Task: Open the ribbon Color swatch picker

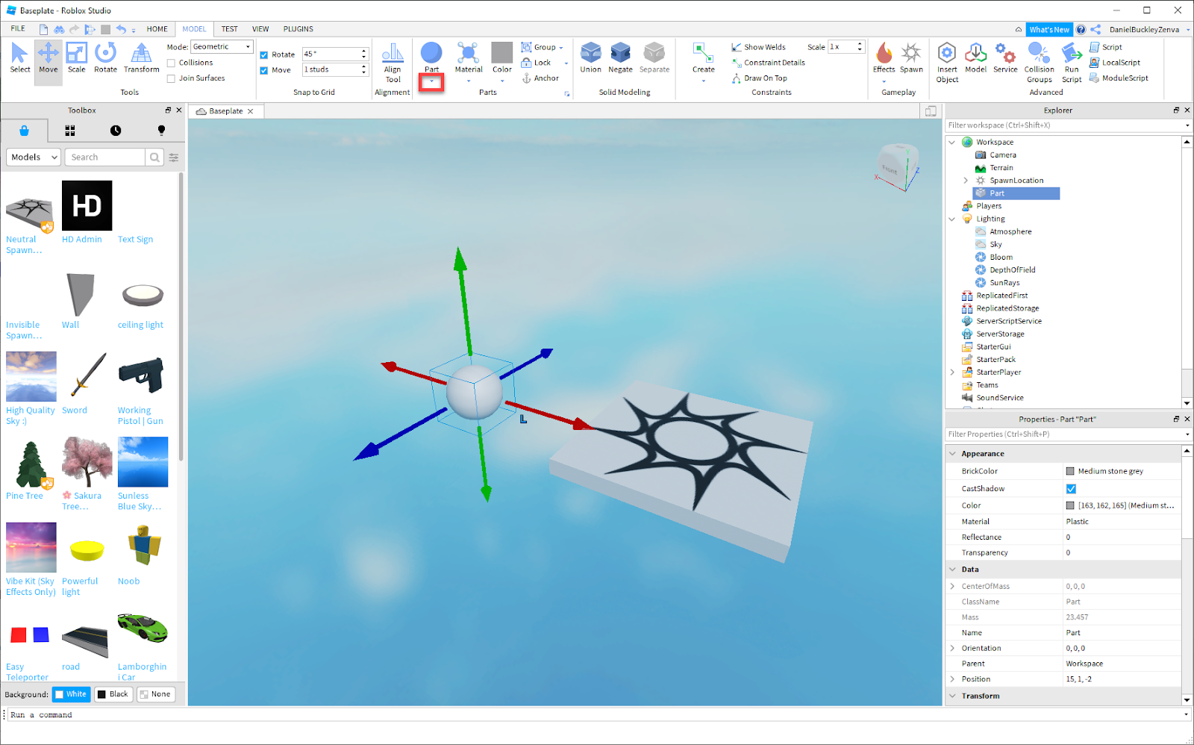Action: tap(502, 58)
